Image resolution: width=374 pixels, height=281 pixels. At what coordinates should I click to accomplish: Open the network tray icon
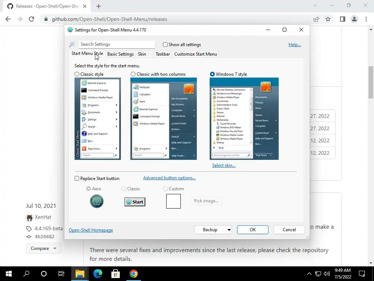(318, 274)
